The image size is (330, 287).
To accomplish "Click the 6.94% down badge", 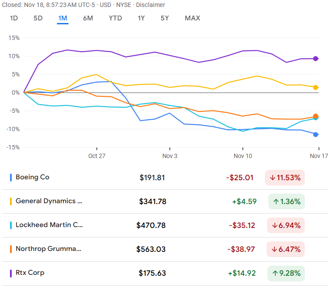I will (x=286, y=225).
